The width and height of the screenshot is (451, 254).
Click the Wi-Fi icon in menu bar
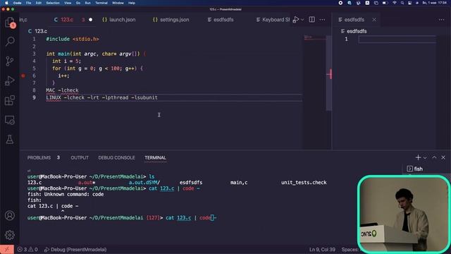(395, 3)
